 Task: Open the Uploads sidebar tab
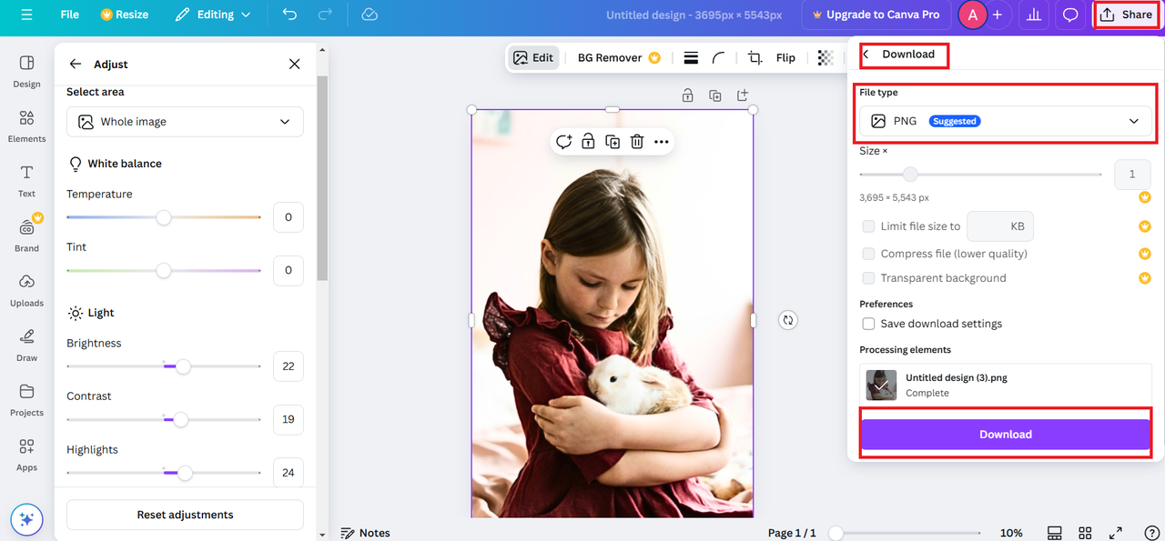26,291
